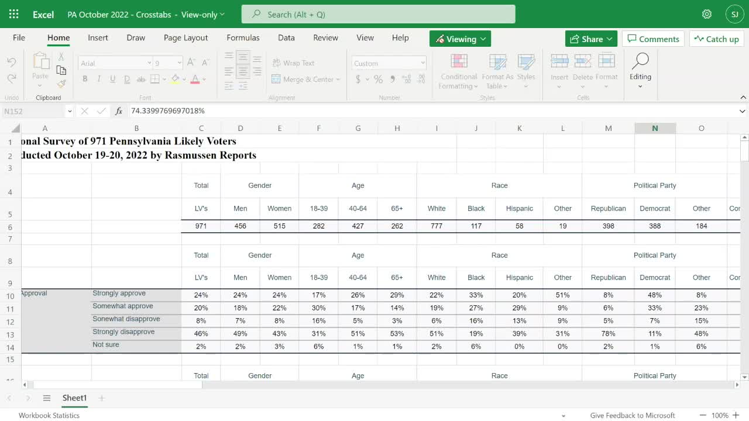Switch to the Page Layout tab
Screen dimensions: 749x421
click(185, 37)
